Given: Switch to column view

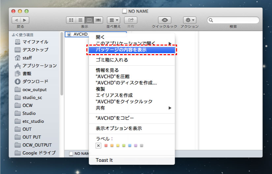Looking at the screenshot, I should tap(89, 20).
